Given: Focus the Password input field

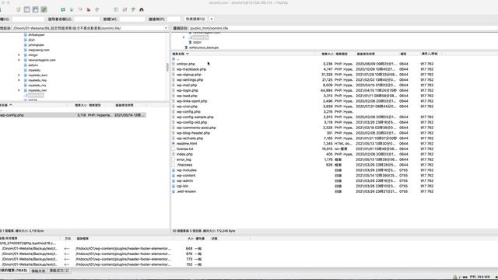Looking at the screenshot, I should (x=132, y=19).
